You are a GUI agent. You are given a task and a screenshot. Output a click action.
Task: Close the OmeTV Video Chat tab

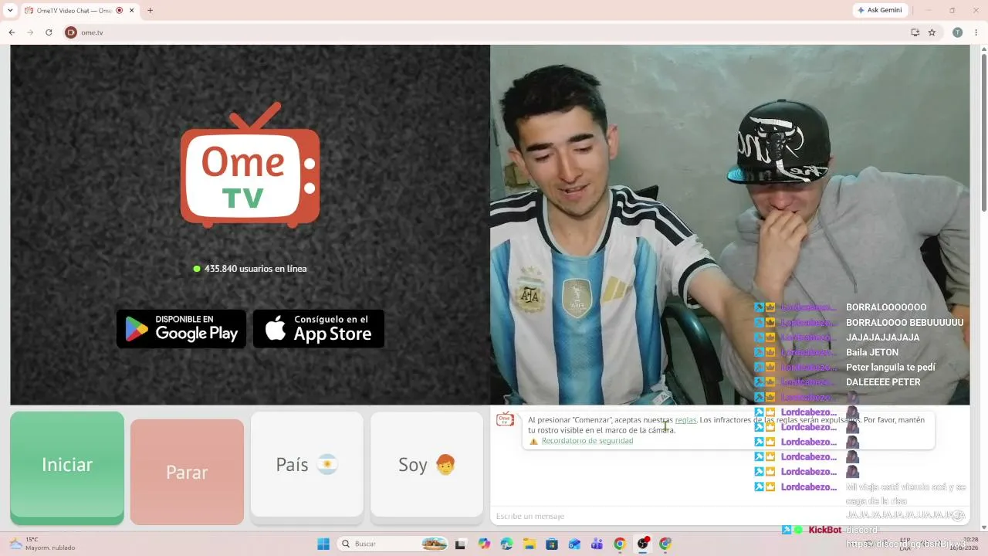click(131, 10)
